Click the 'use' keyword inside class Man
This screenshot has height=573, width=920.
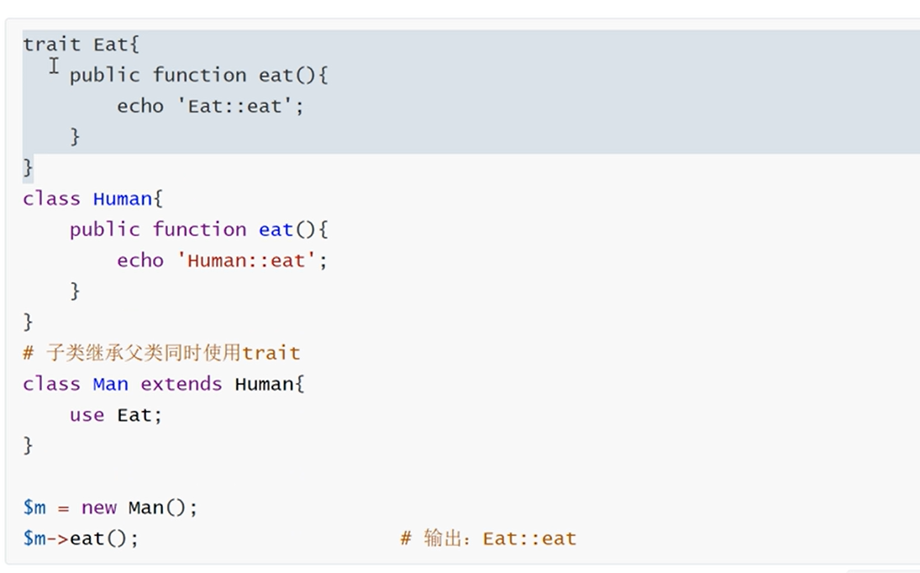coord(87,415)
